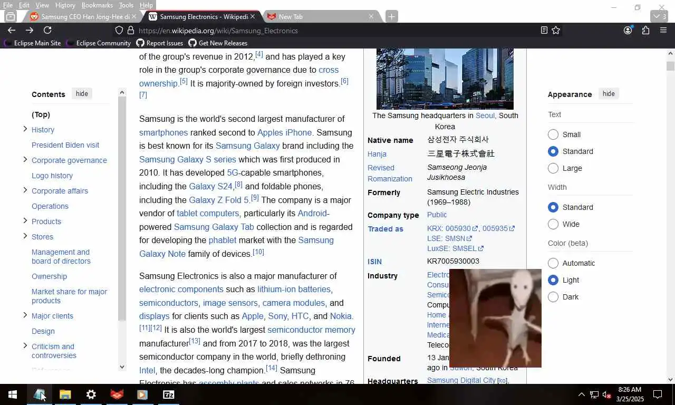The width and height of the screenshot is (675, 405).
Task: Expand Major clients contents section
Action: pos(25,315)
